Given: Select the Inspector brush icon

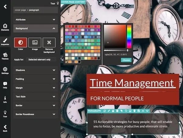Looking at the screenshot, I should pos(5,41).
